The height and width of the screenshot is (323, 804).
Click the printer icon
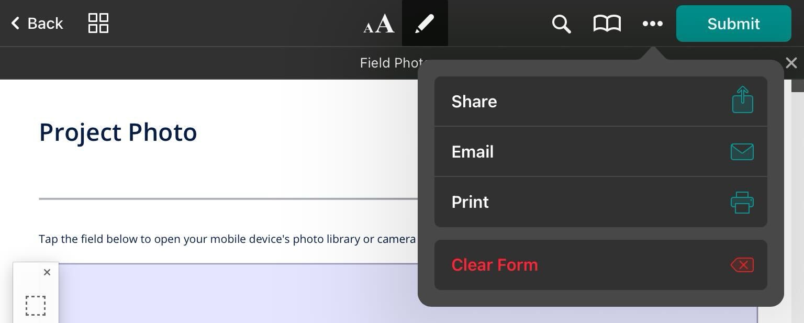point(742,202)
